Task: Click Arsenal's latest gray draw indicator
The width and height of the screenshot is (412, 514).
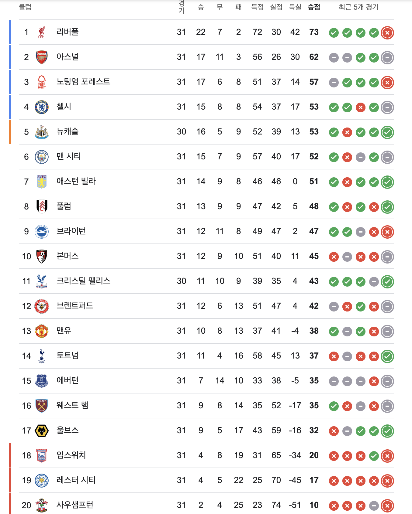Action: (x=387, y=57)
